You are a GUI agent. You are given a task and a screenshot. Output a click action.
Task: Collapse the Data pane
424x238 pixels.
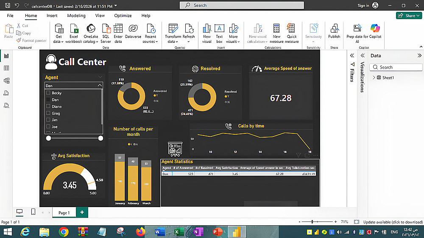point(419,55)
